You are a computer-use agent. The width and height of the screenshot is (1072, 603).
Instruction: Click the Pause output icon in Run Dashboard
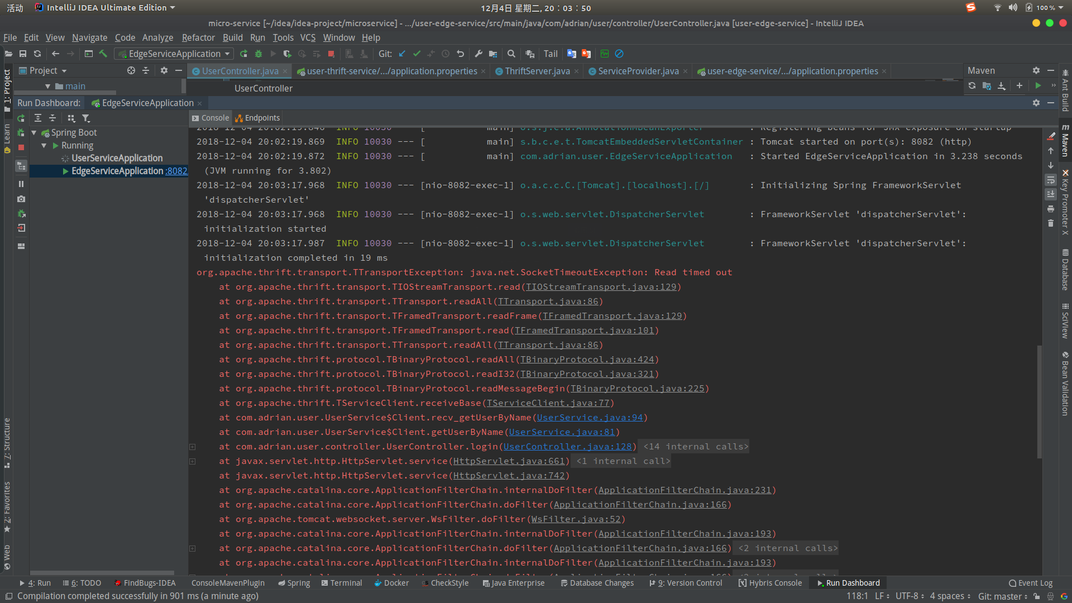[21, 184]
